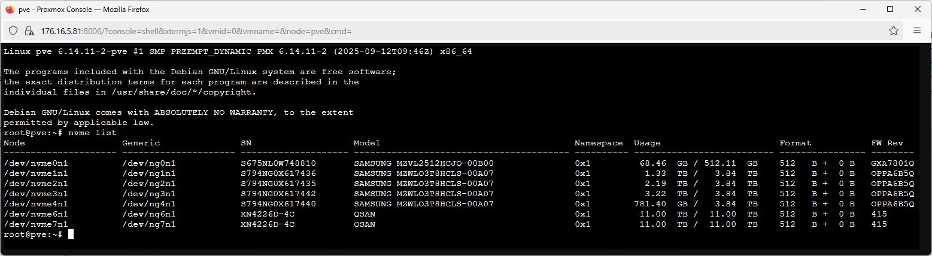Click the GXA7801Q firmware revision value
Viewport: 932px width, 256px height.
coord(892,163)
